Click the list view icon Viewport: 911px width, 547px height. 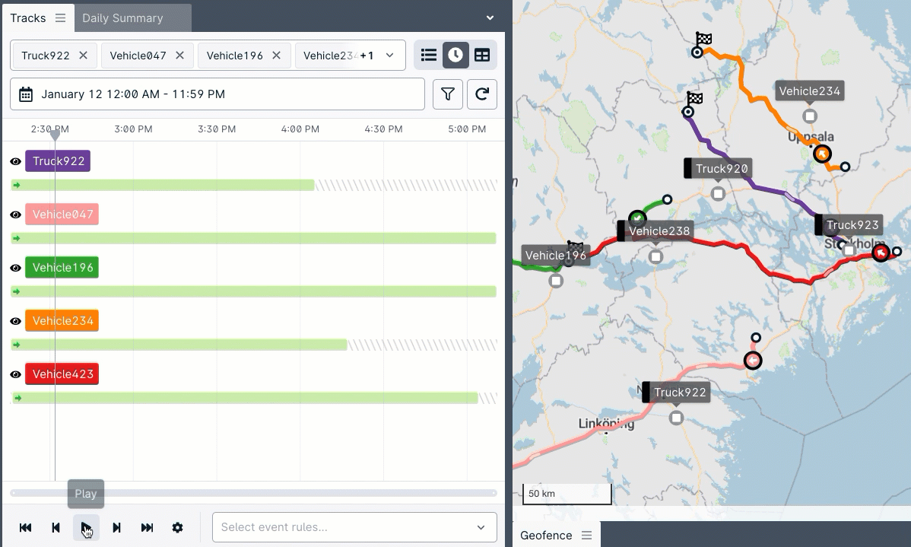point(429,55)
